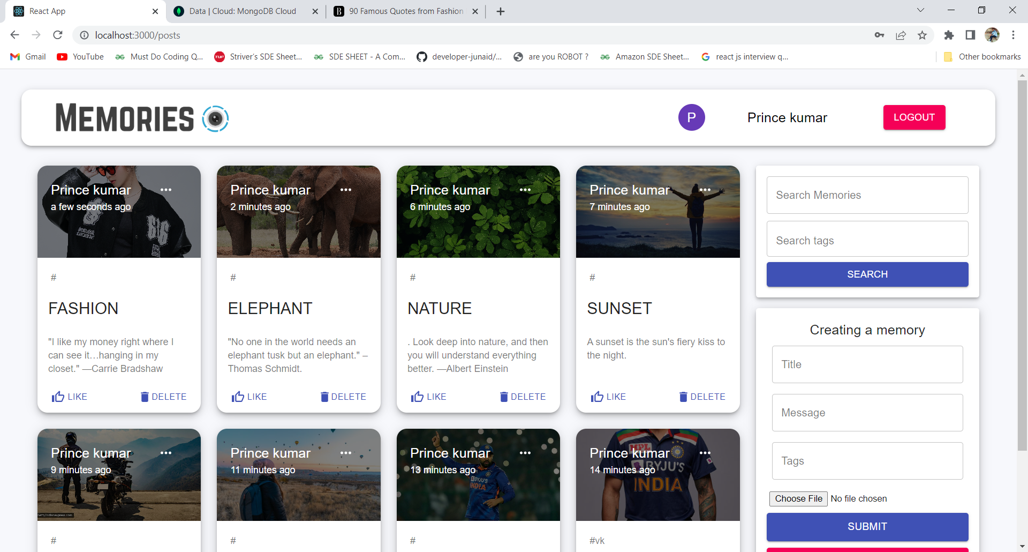Click Choose File to upload an image
Screen dimensions: 1028x552
point(798,498)
